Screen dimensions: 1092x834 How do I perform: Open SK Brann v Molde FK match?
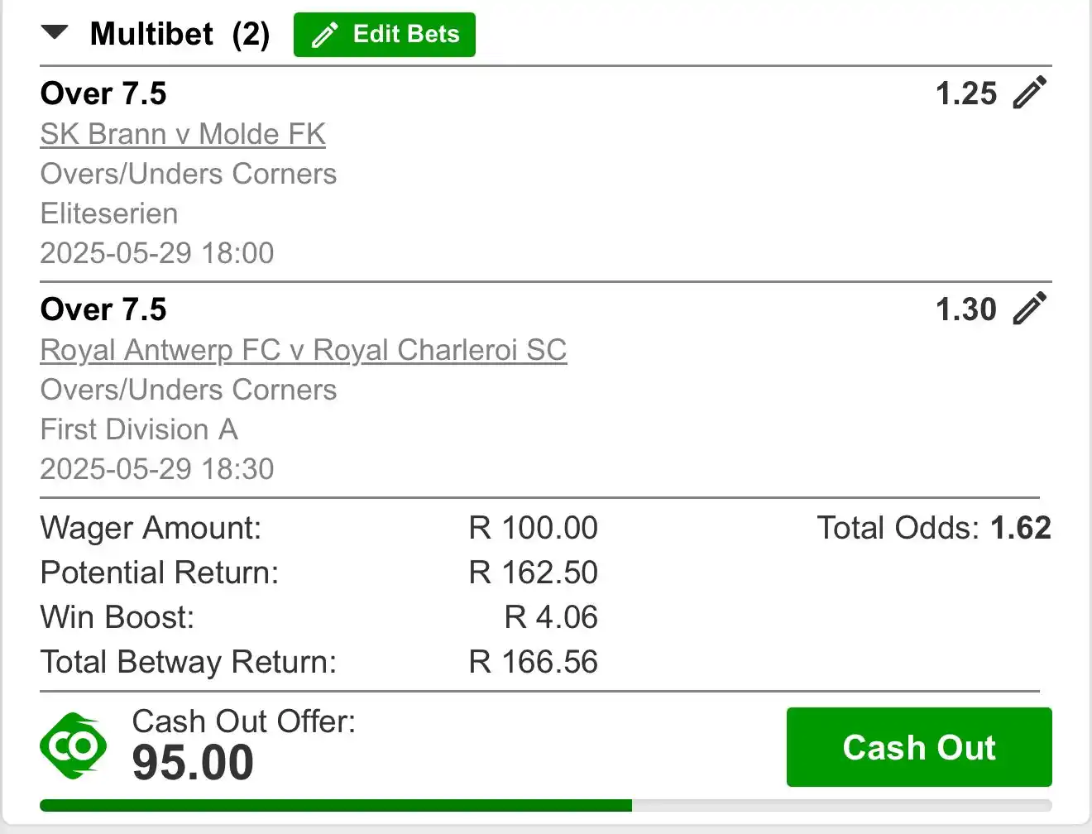click(183, 134)
